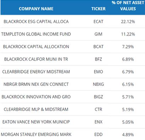This screenshot has width=145, height=140.
Task: Click the BCAT ticker symbol
Action: [x=99, y=47]
